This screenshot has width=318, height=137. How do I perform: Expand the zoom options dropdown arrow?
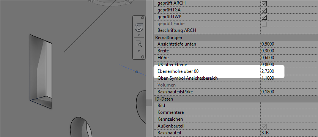coord(139,51)
